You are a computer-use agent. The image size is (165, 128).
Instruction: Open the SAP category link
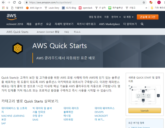tap(3, 123)
